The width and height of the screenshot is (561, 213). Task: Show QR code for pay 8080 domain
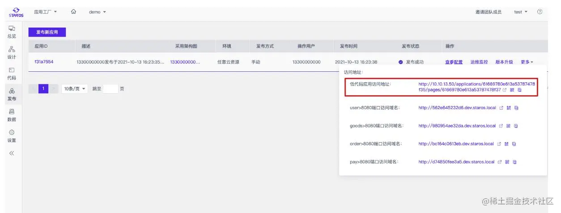pyautogui.click(x=507, y=162)
